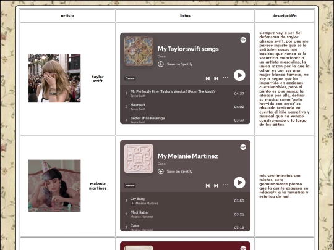Go to previous track in Taylor swift playlist

click(208, 78)
